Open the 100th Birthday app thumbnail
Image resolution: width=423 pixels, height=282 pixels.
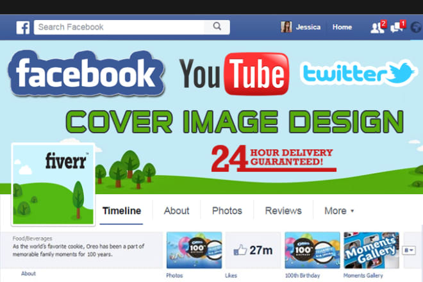[312, 250]
